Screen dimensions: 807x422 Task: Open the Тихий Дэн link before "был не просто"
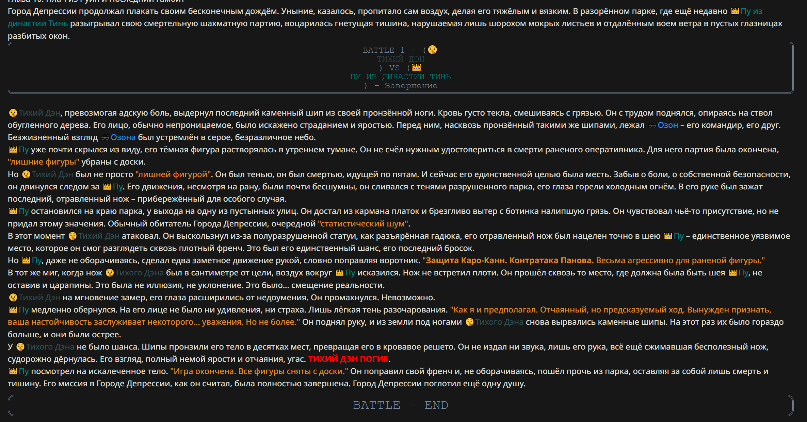[x=52, y=174]
